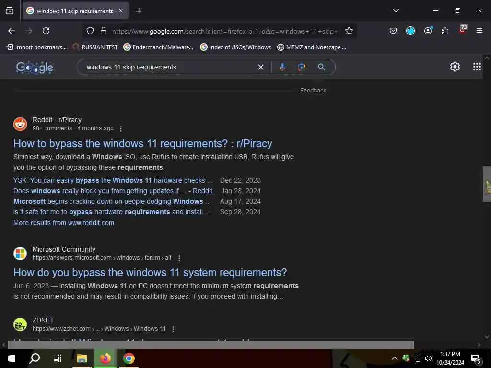Open Firefox application hamburger menu
The width and height of the screenshot is (491, 368).
tap(479, 31)
